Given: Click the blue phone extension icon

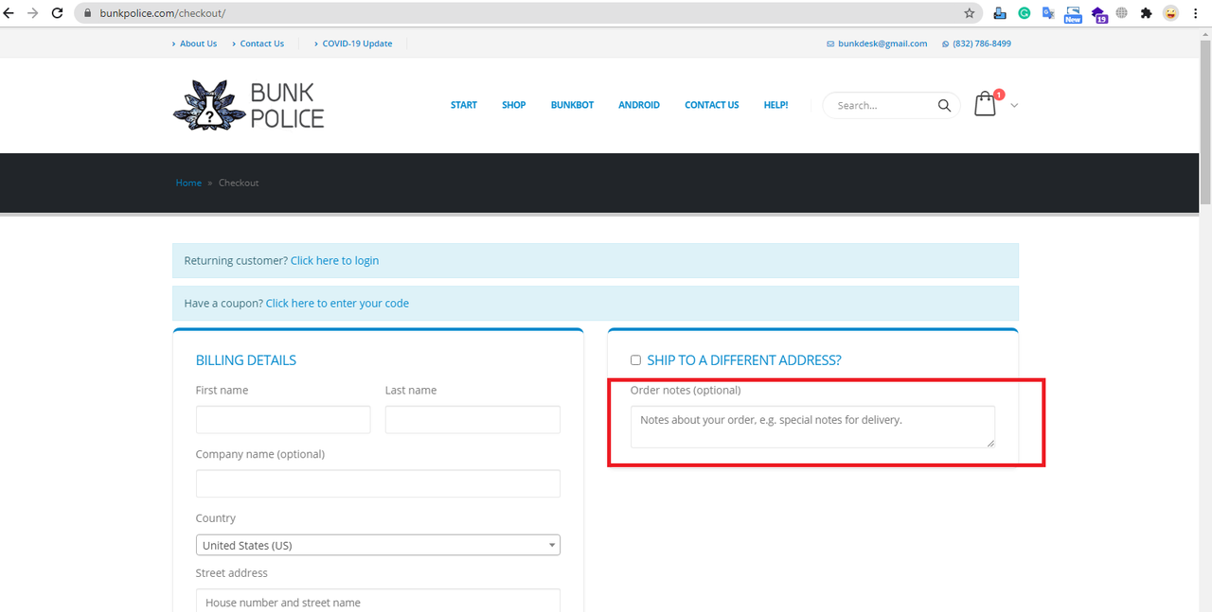Looking at the screenshot, I should click(x=1000, y=13).
